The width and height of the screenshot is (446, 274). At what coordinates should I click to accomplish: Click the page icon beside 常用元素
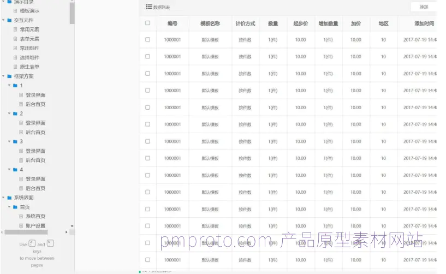click(15, 29)
